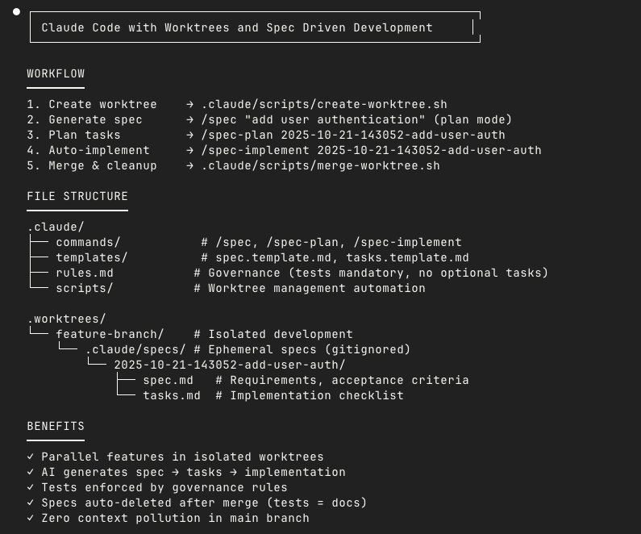Click '1. Create worktree' step text
The width and height of the screenshot is (641, 534).
[92, 104]
